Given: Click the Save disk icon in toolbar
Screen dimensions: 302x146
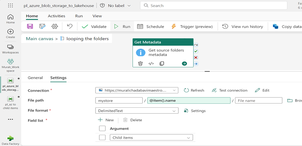Looking at the screenshot, I should click(30, 27).
